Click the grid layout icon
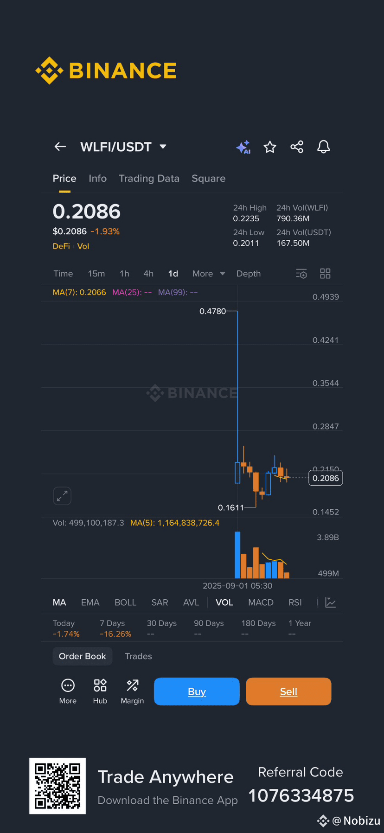Image resolution: width=384 pixels, height=833 pixels. coord(325,274)
